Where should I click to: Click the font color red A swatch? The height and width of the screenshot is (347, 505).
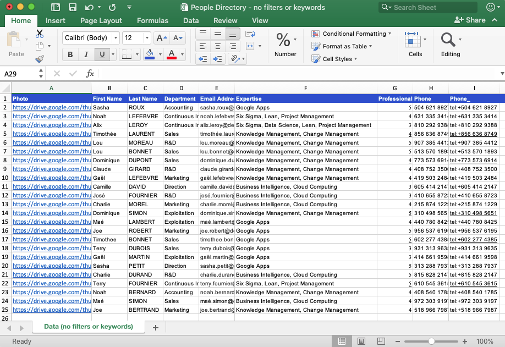click(172, 54)
